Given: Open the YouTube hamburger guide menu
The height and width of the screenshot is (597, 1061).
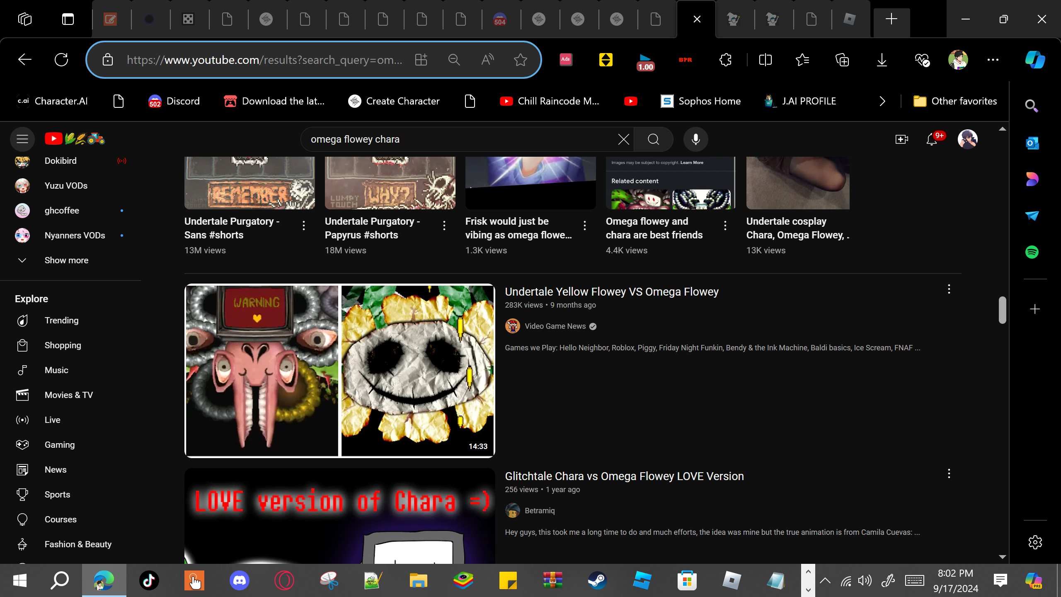Looking at the screenshot, I should pos(22,139).
